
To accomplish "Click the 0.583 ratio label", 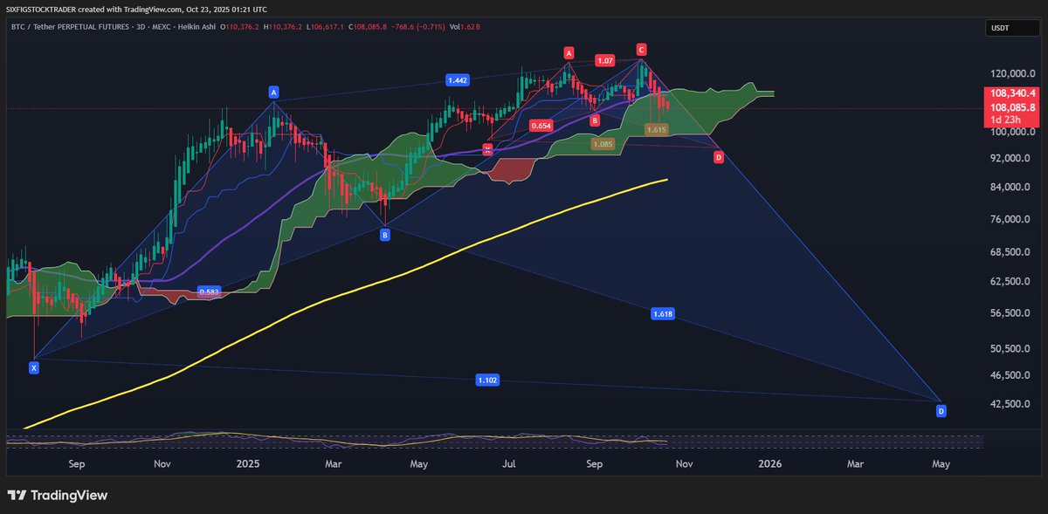I will tap(209, 291).
